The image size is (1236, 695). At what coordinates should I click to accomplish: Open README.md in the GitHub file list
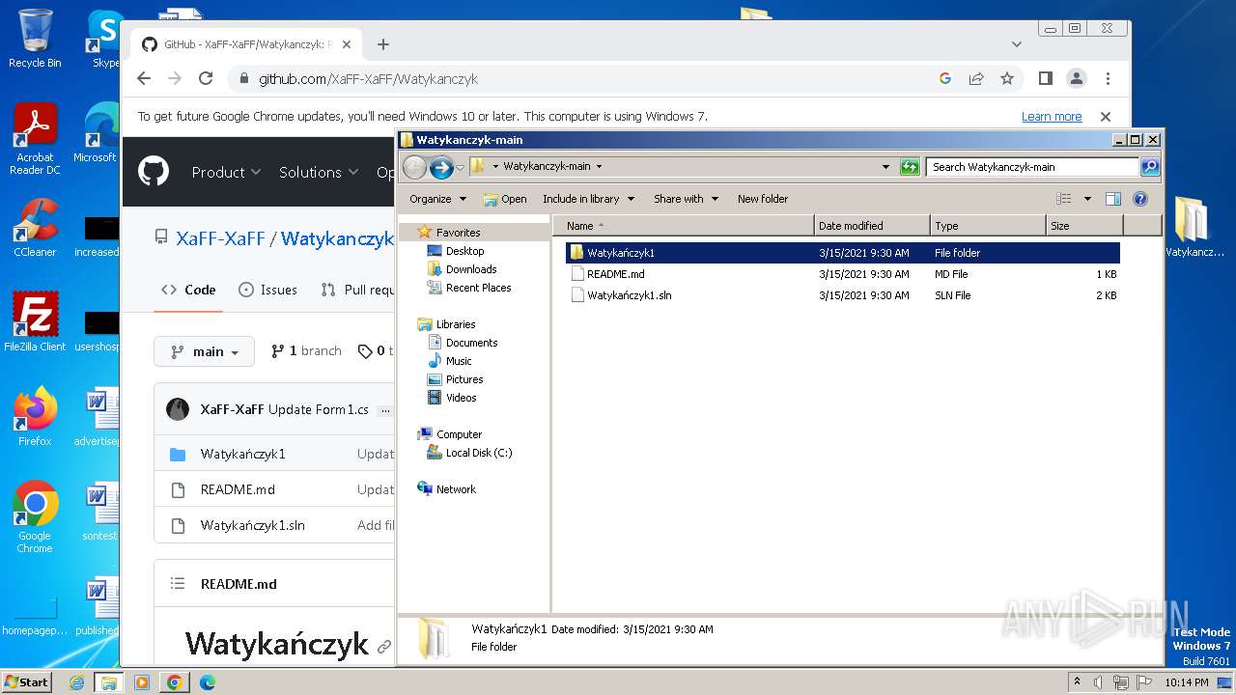pyautogui.click(x=238, y=489)
